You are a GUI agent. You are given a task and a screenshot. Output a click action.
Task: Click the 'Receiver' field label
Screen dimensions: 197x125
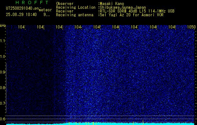pyautogui.click(x=65, y=11)
